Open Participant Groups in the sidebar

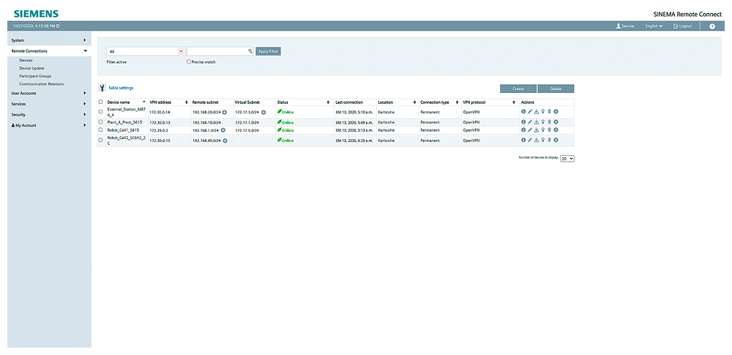point(35,76)
